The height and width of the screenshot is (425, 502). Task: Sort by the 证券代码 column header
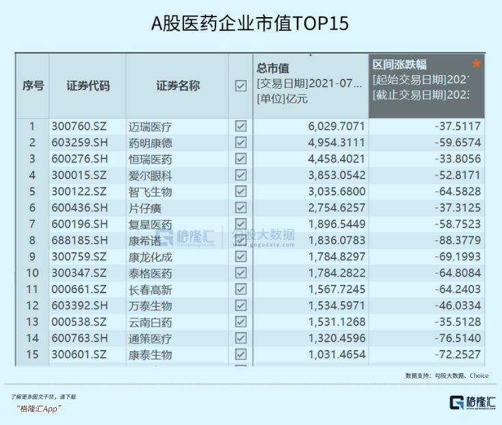88,85
